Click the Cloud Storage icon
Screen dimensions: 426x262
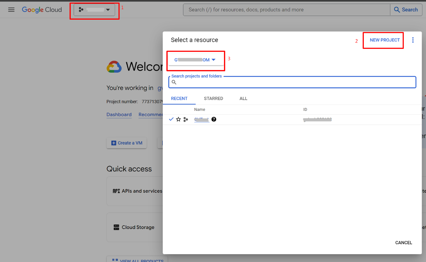tap(116, 227)
